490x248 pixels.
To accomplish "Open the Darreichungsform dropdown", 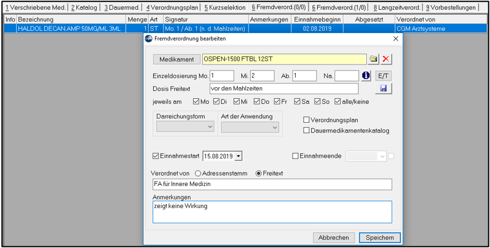I will [x=185, y=127].
